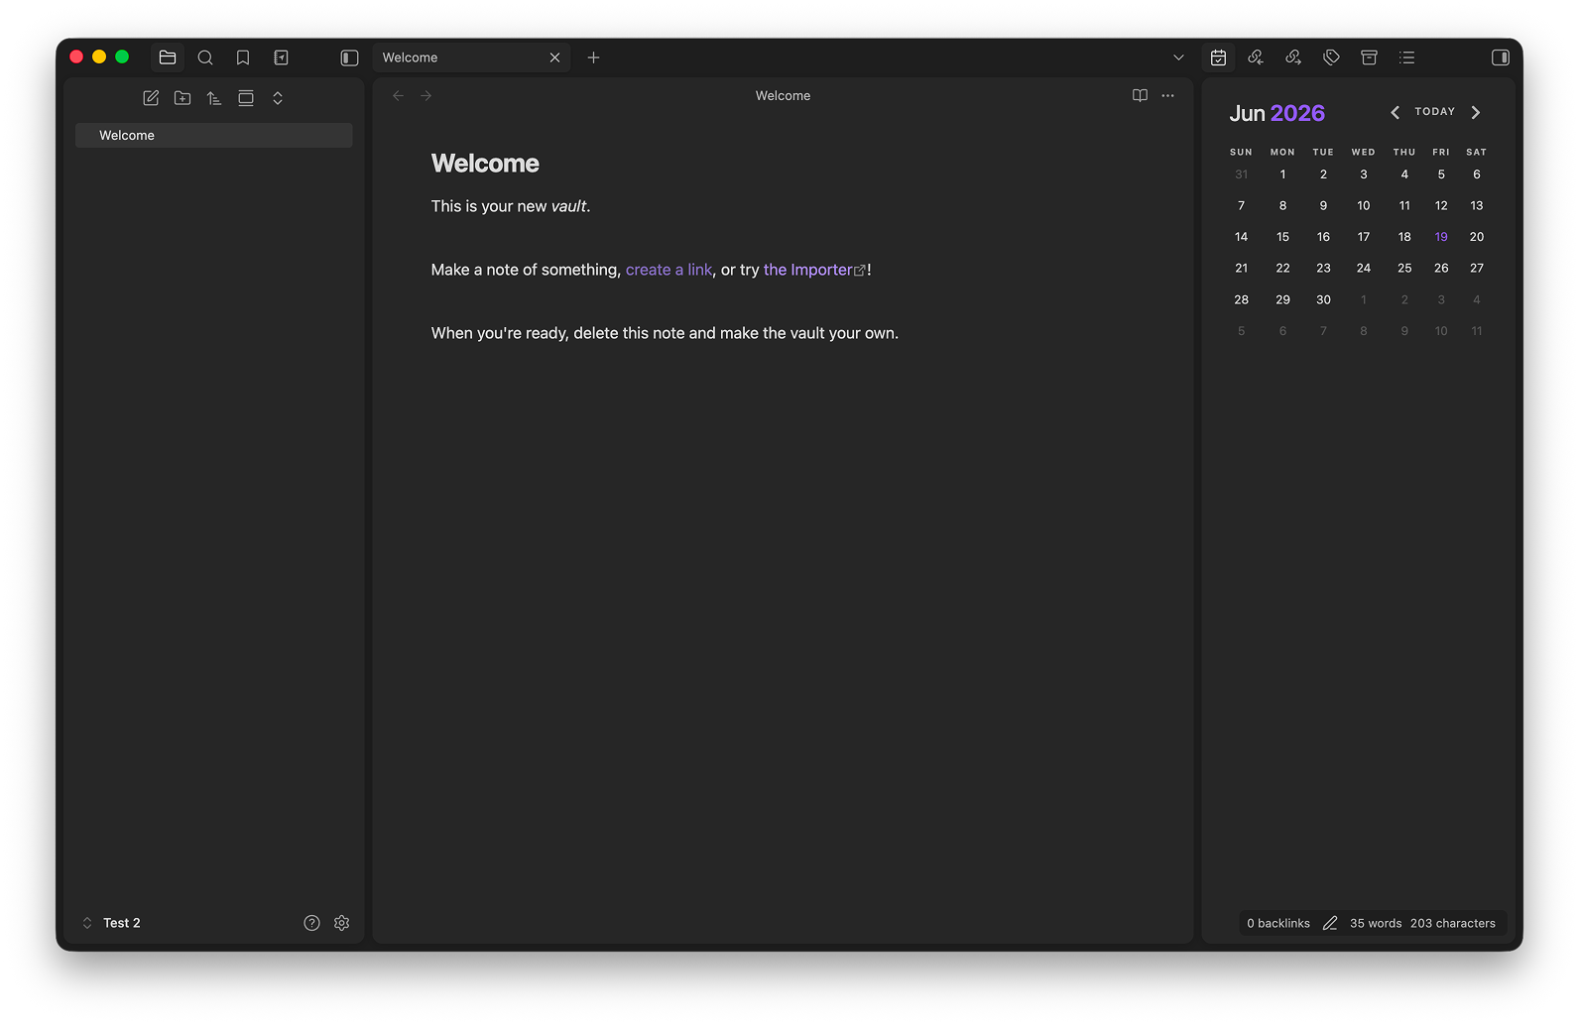Show the outline panel icon
This screenshot has width=1579, height=1025.
pyautogui.click(x=1406, y=57)
